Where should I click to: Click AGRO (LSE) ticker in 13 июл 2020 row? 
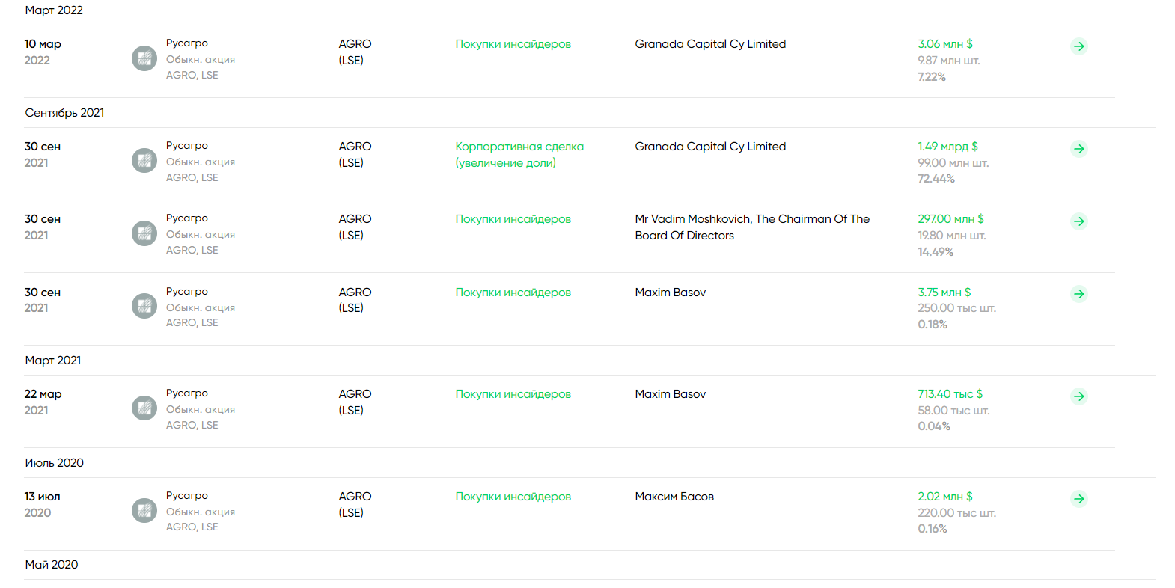pos(355,505)
